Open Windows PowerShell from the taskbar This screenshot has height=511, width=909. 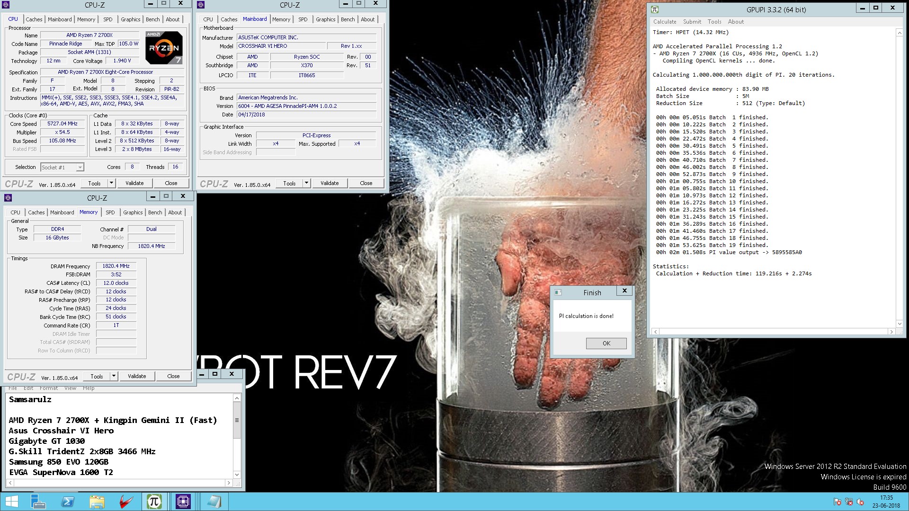tap(67, 502)
